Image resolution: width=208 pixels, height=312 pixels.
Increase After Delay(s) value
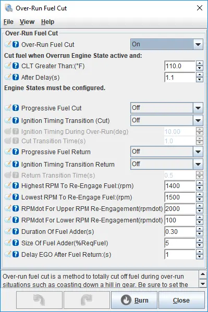[200, 75]
